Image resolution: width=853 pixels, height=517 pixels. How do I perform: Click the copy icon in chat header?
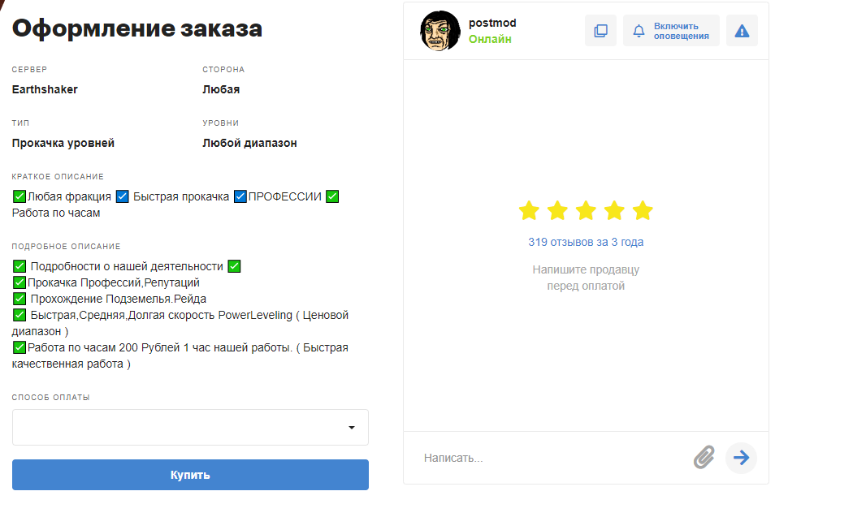pos(600,31)
